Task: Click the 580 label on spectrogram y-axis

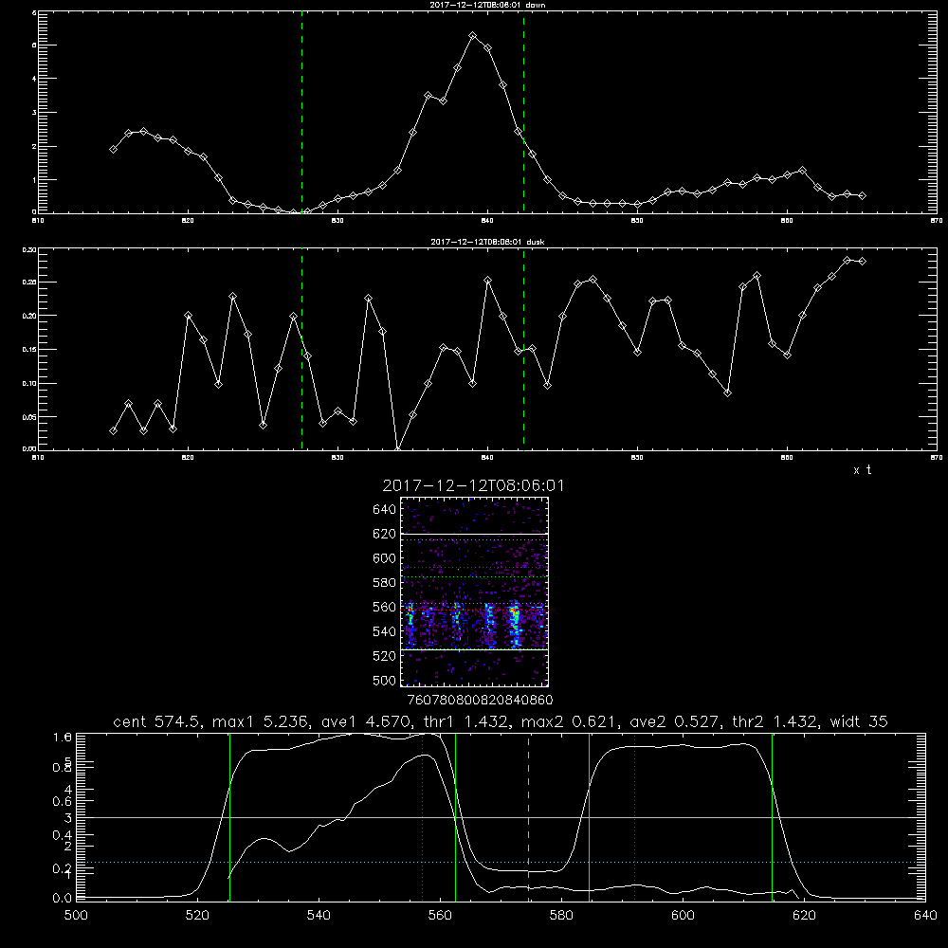Action: click(385, 583)
